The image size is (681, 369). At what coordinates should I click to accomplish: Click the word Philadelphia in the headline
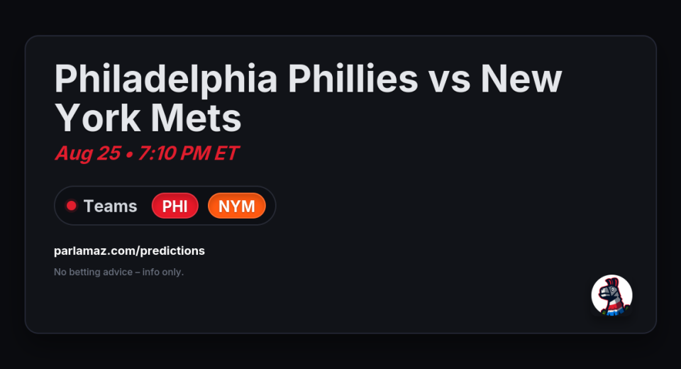click(165, 79)
